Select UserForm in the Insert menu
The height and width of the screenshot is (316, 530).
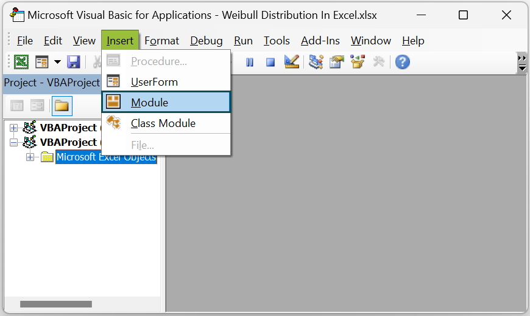pos(154,82)
